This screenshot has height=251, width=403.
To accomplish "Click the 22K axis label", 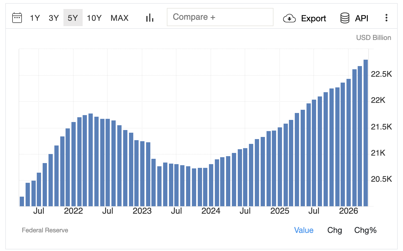I will 378,100.
